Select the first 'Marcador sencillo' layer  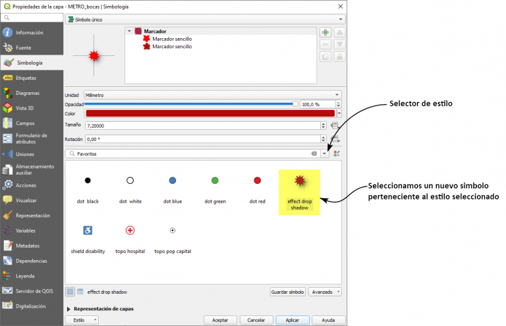pyautogui.click(x=172, y=39)
